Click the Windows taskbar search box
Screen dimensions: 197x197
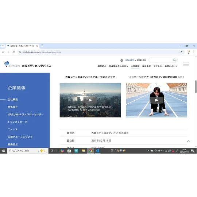coord(28,151)
